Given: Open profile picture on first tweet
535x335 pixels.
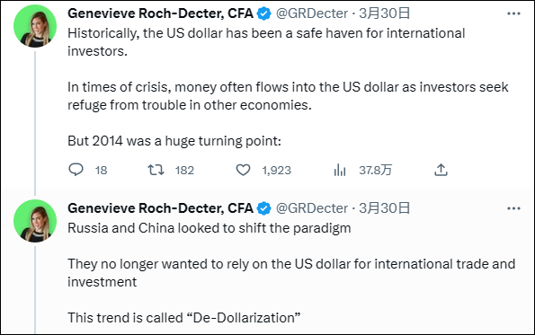Looking at the screenshot, I should pos(35,26).
